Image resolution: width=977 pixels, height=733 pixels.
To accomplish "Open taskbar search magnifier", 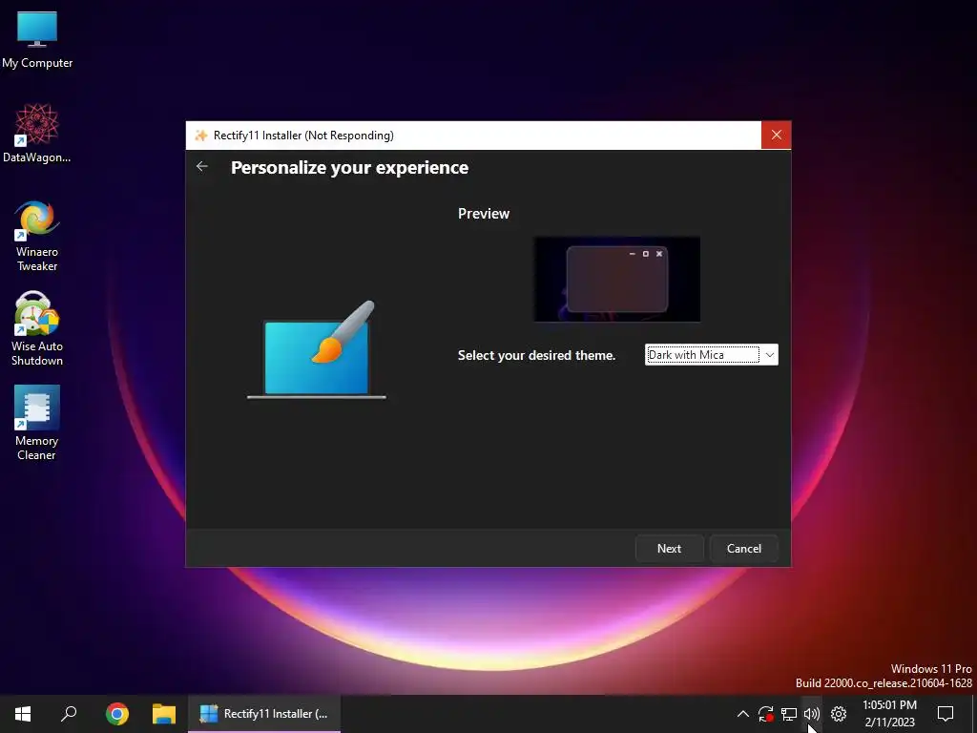I will (69, 714).
